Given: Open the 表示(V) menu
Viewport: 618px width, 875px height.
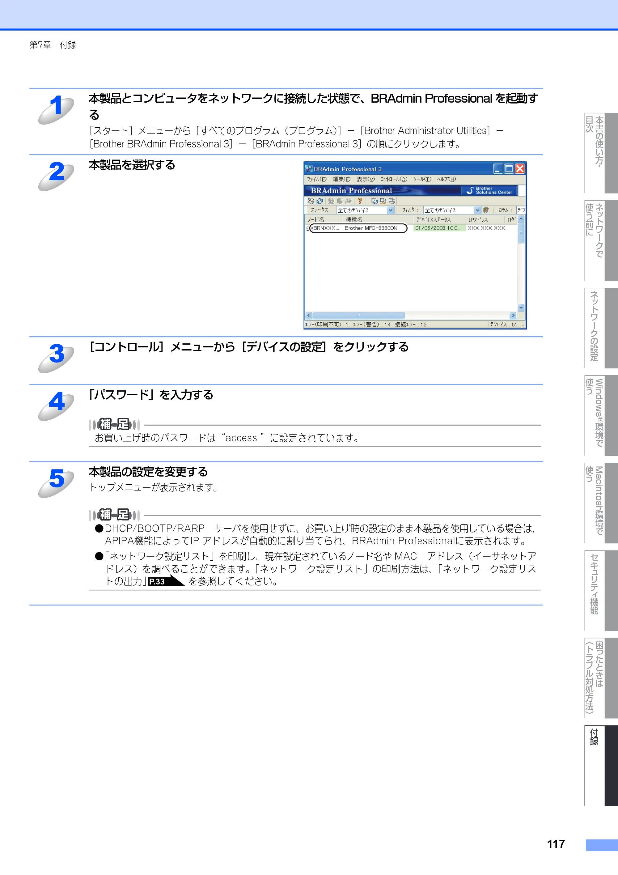Looking at the screenshot, I should [365, 179].
